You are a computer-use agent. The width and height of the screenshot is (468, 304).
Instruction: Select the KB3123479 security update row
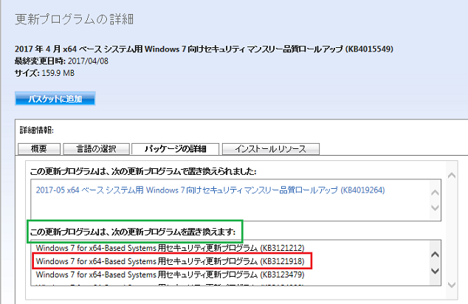click(170, 274)
